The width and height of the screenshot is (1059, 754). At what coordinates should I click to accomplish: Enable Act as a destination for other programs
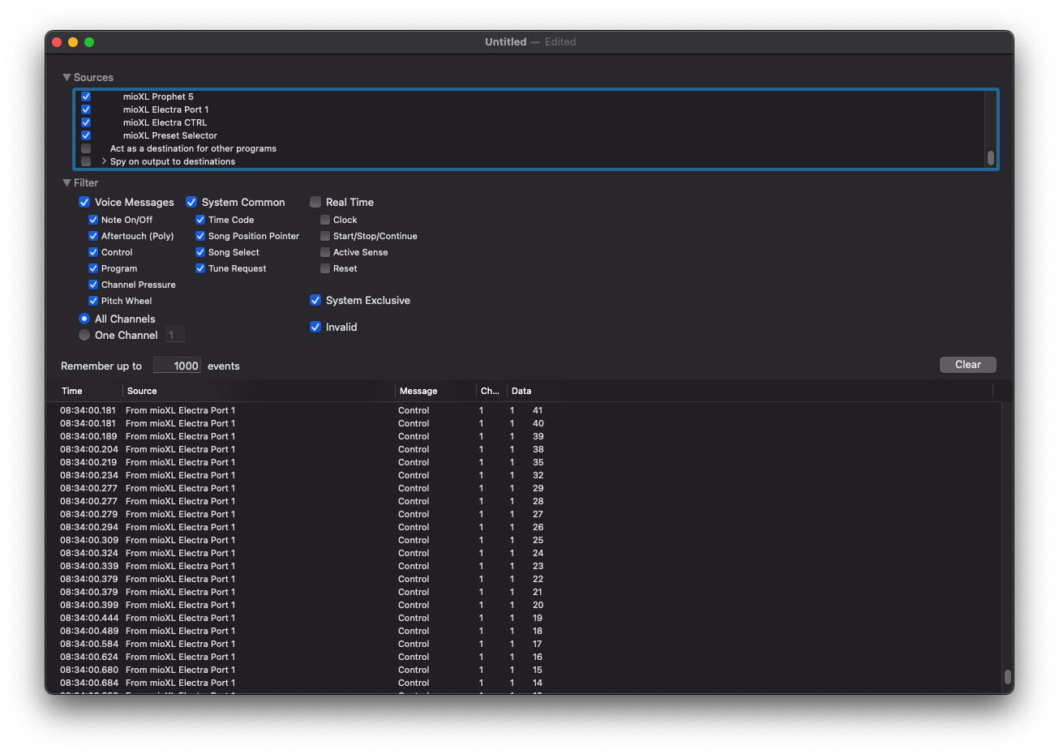pos(86,148)
